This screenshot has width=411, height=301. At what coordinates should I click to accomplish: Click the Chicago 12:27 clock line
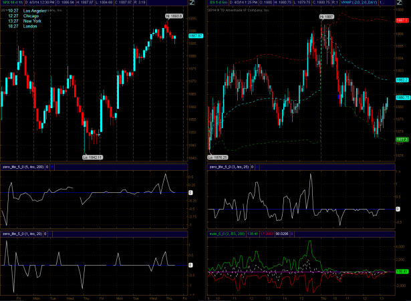(23, 16)
